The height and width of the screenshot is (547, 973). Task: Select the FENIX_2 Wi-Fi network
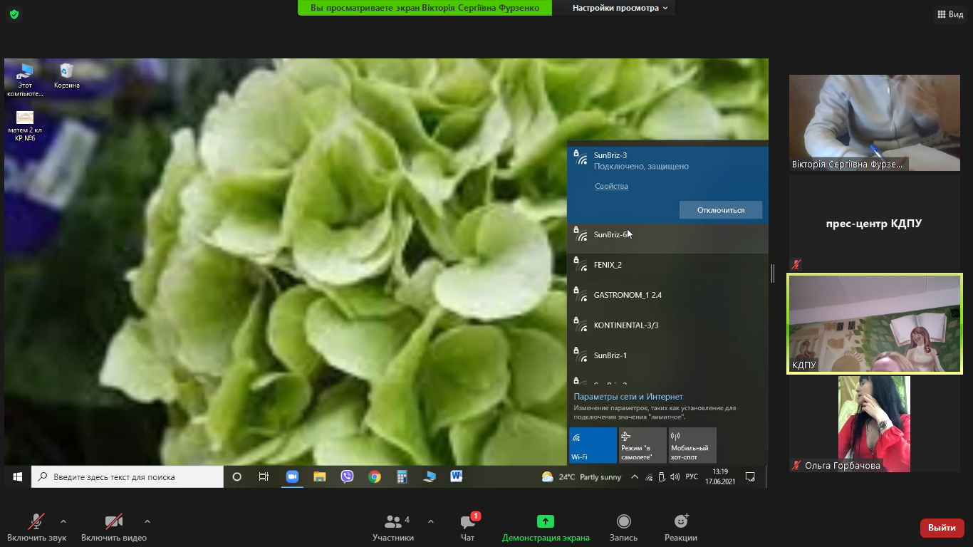tap(667, 268)
